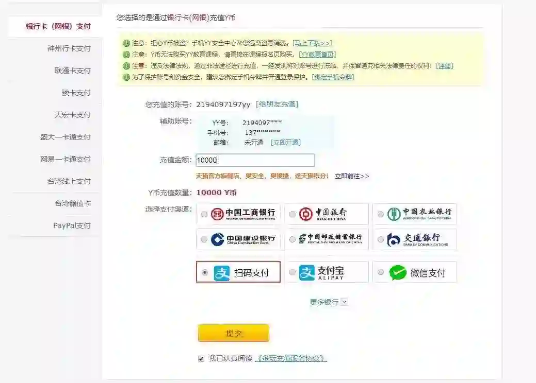This screenshot has height=383, width=536.
Task: Click the 充值金额 input field
Action: tap(255, 160)
